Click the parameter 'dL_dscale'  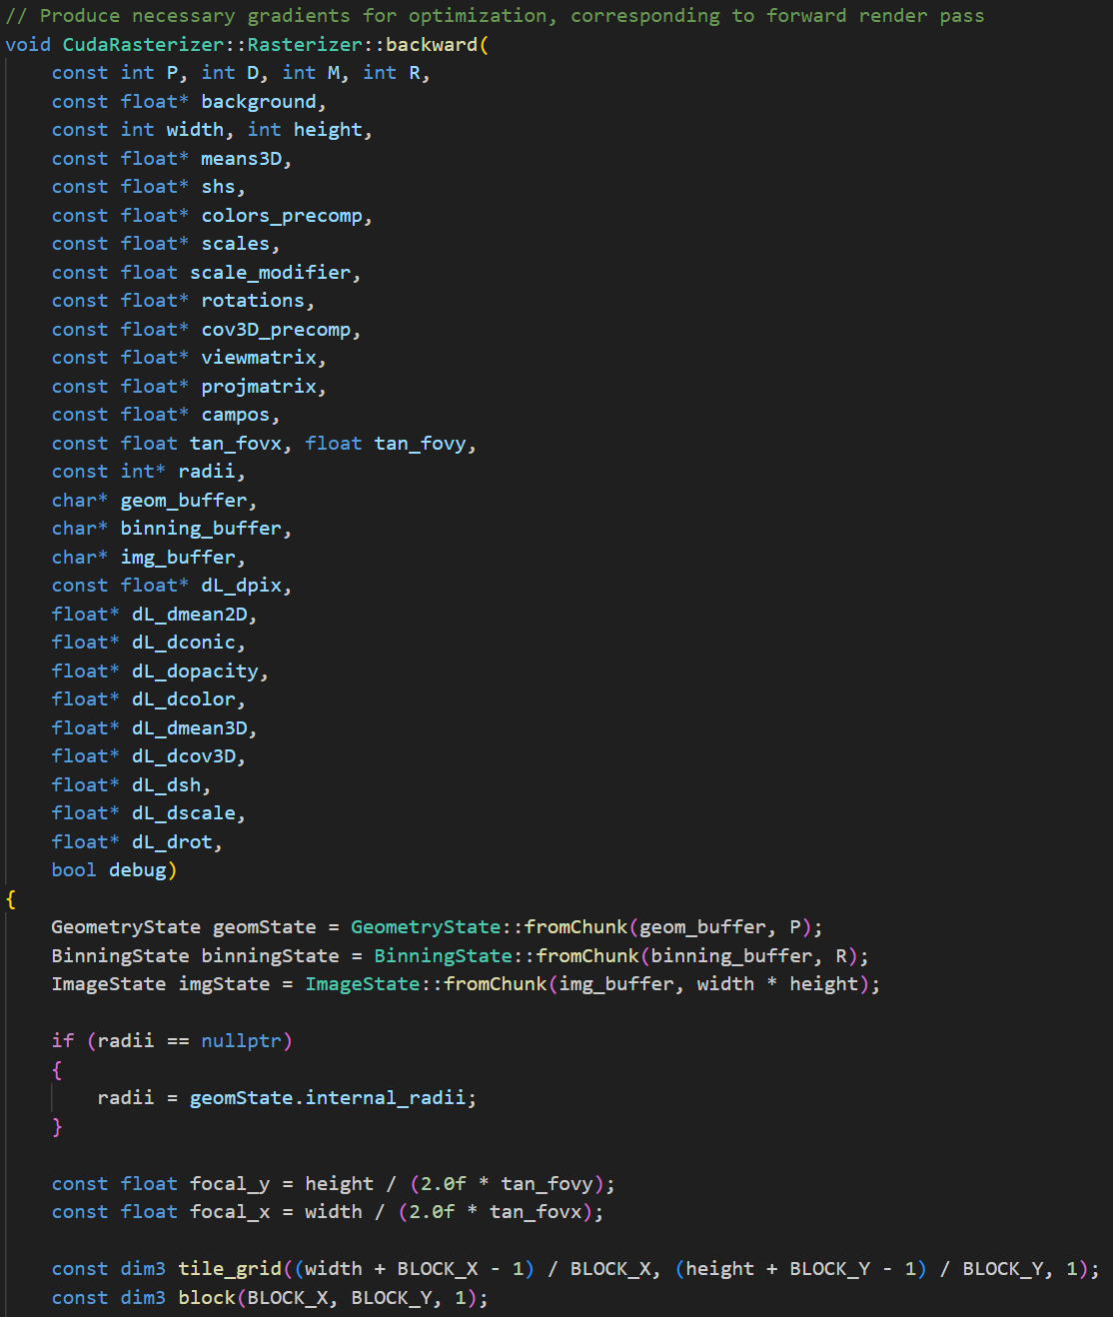click(x=184, y=813)
